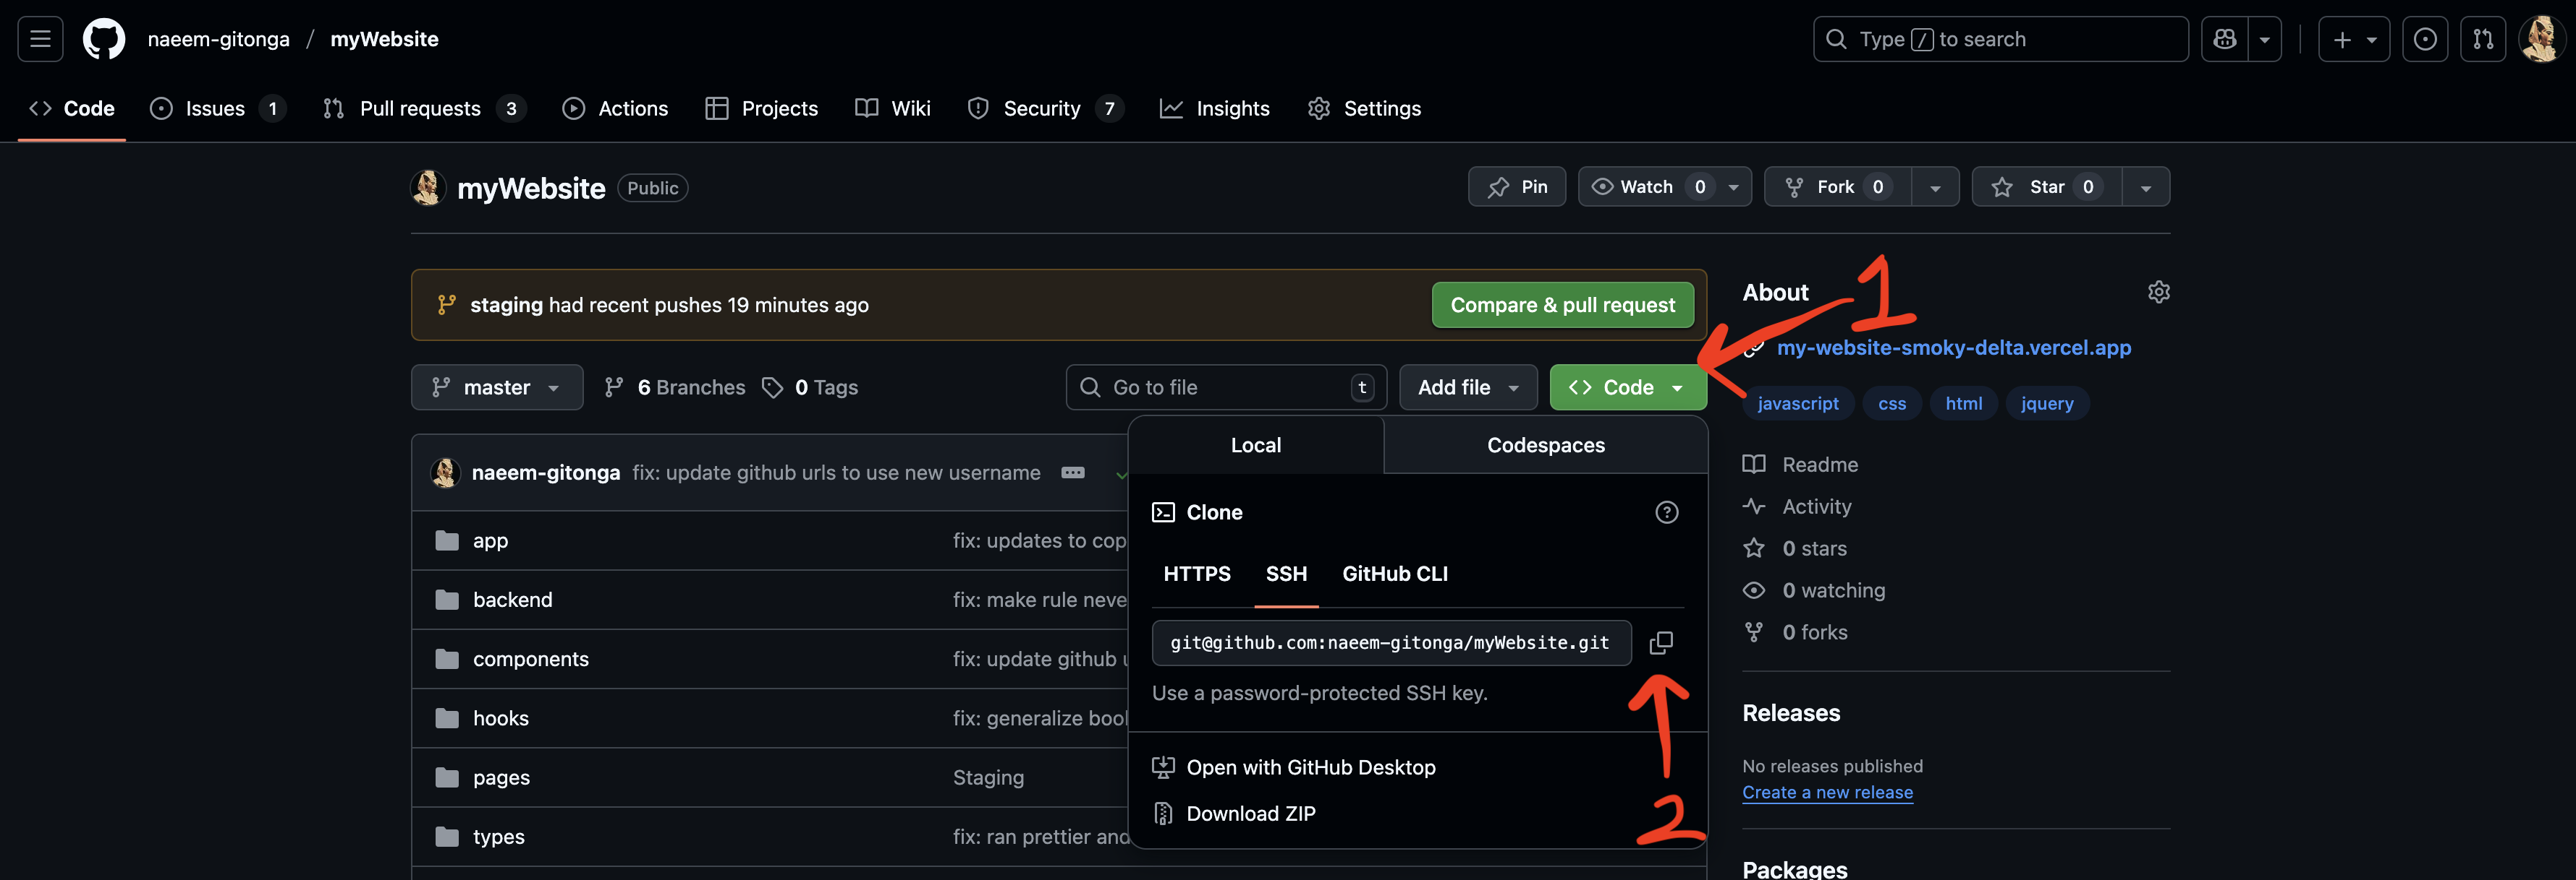2576x880 pixels.
Task: Expand the commit message ellipsis button
Action: [x=1072, y=473]
